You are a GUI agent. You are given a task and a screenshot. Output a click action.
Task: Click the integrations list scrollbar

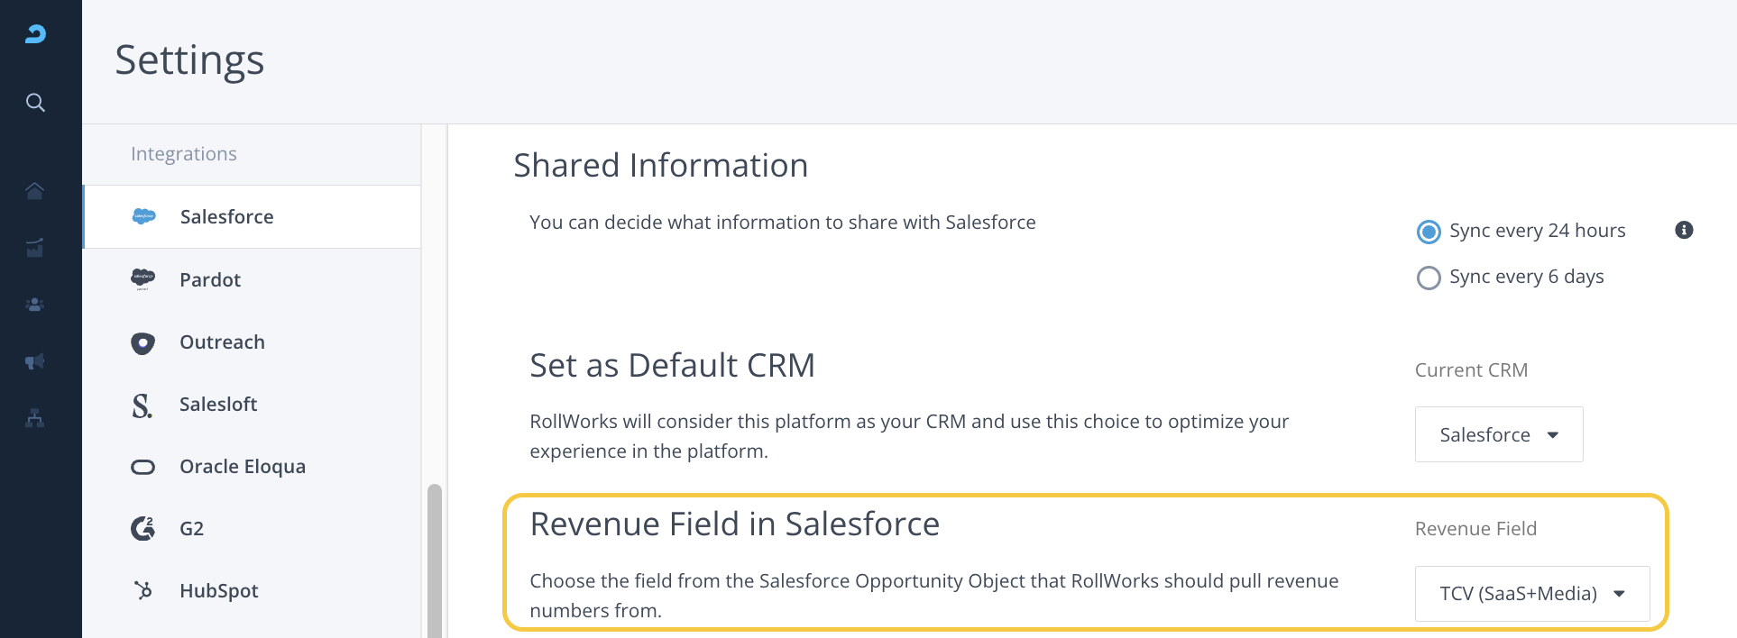point(435,559)
